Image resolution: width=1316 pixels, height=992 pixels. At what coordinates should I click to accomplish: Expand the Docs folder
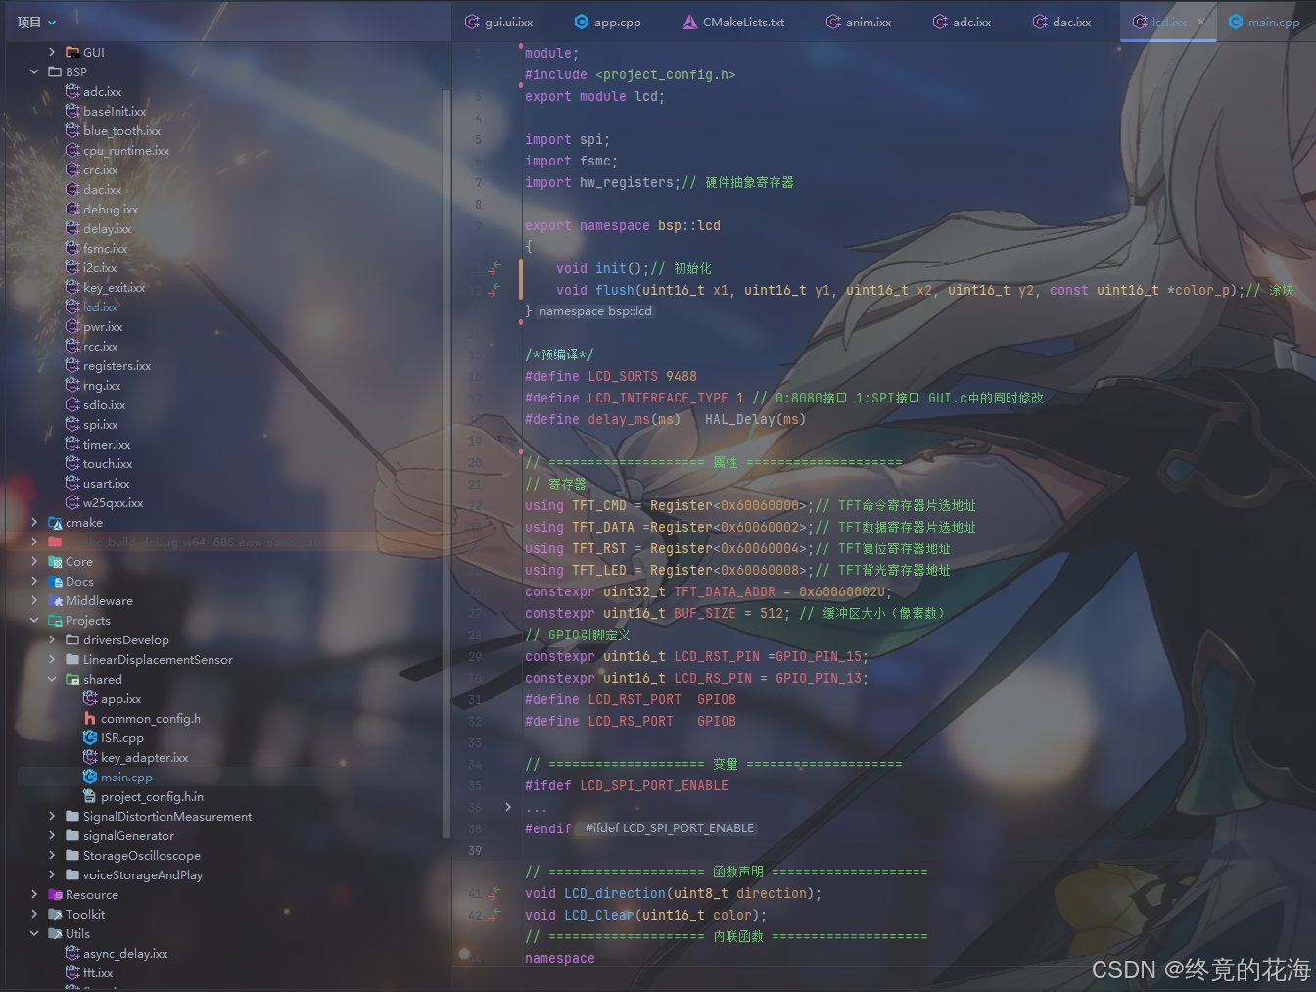[x=34, y=581]
